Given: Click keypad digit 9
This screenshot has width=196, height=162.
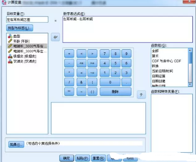Looking at the screenshot, I should tap(126, 54).
